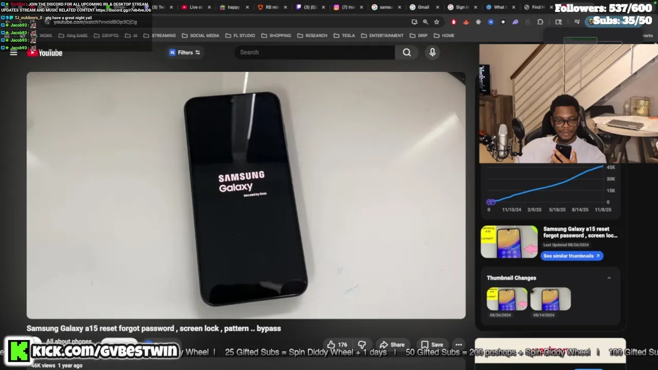Viewport: 658px width, 370px height.
Task: Dislike the video with thumbs down
Action: [362, 345]
